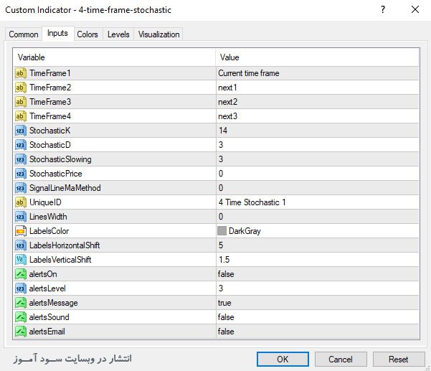431x371 pixels.
Task: Toggle the alertsOn false value
Action: pos(316,274)
